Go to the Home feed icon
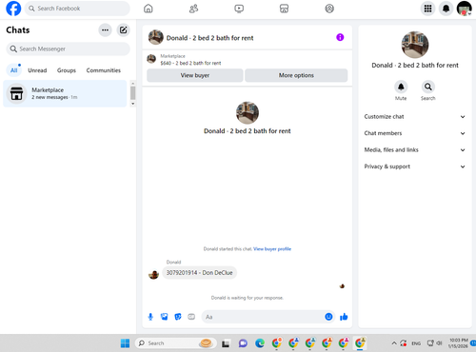This screenshot has height=352, width=476. 149,9
